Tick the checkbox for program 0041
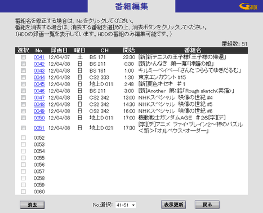The height and width of the screenshot is (213, 263). (23, 57)
